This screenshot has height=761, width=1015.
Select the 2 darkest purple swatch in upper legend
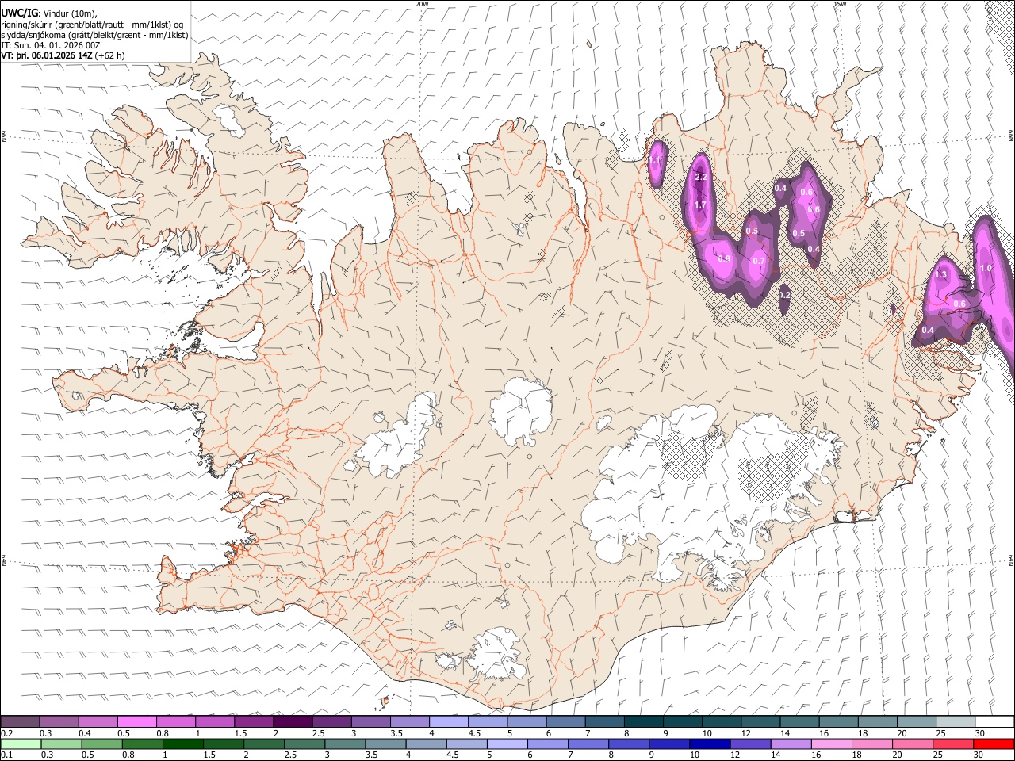coord(293,721)
